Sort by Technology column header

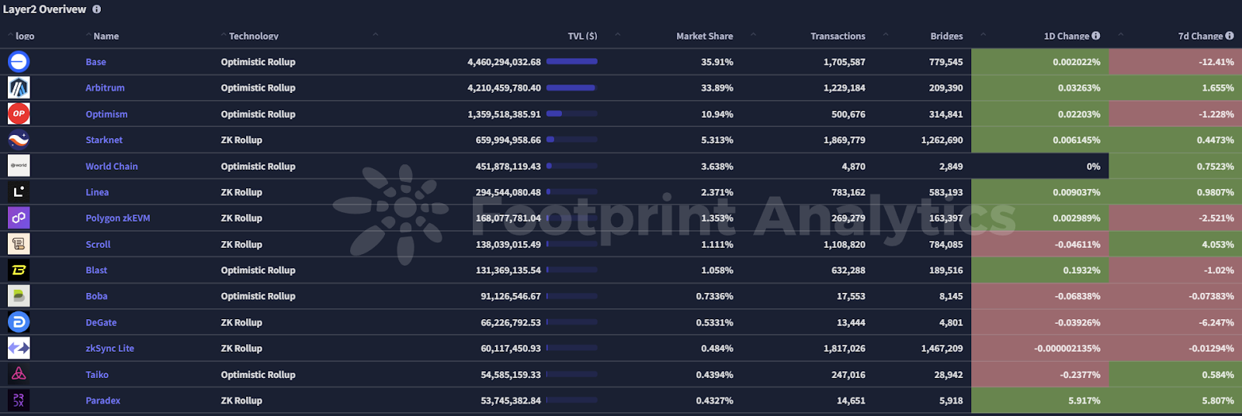253,36
